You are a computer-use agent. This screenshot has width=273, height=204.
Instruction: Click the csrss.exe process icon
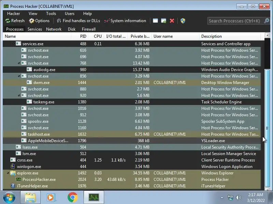point(13,160)
